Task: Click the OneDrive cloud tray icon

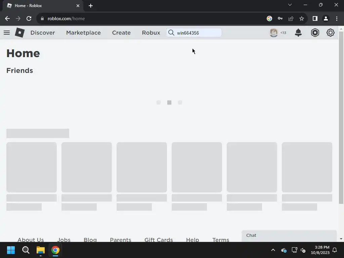Action: click(x=284, y=250)
